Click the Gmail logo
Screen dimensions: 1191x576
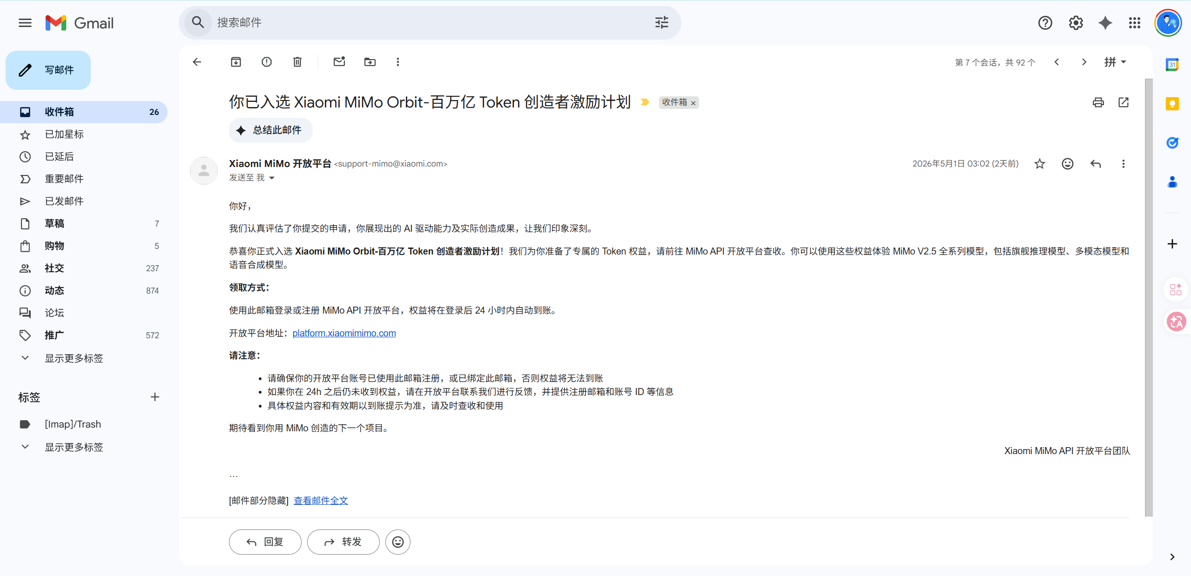pos(80,23)
